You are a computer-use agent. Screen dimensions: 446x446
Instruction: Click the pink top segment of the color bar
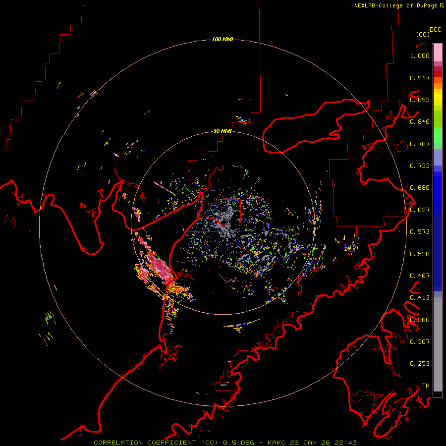tap(438, 53)
